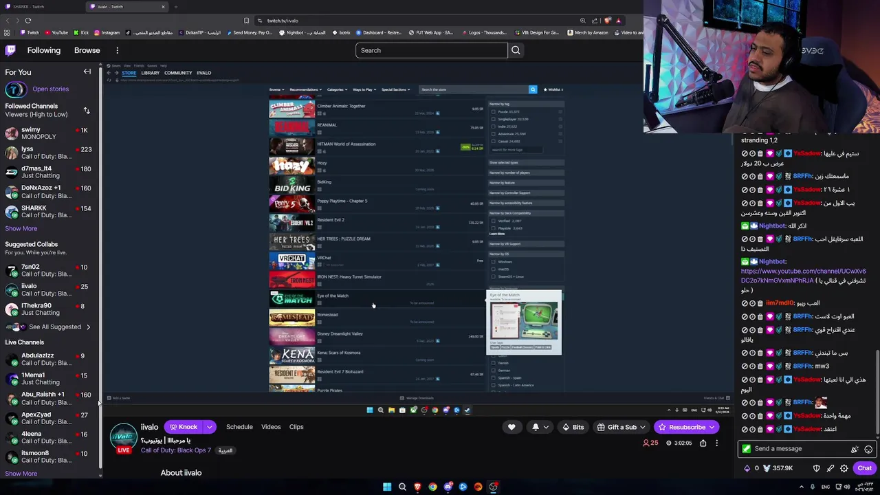The width and height of the screenshot is (880, 495).
Task: Open new browser tab
Action: pos(175,7)
